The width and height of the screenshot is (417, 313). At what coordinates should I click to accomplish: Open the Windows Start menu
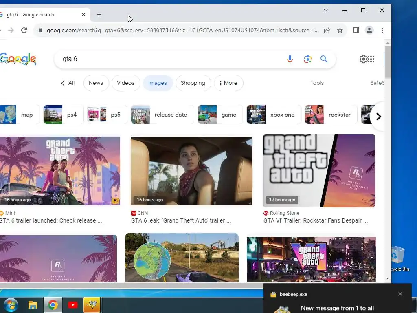[11, 305]
